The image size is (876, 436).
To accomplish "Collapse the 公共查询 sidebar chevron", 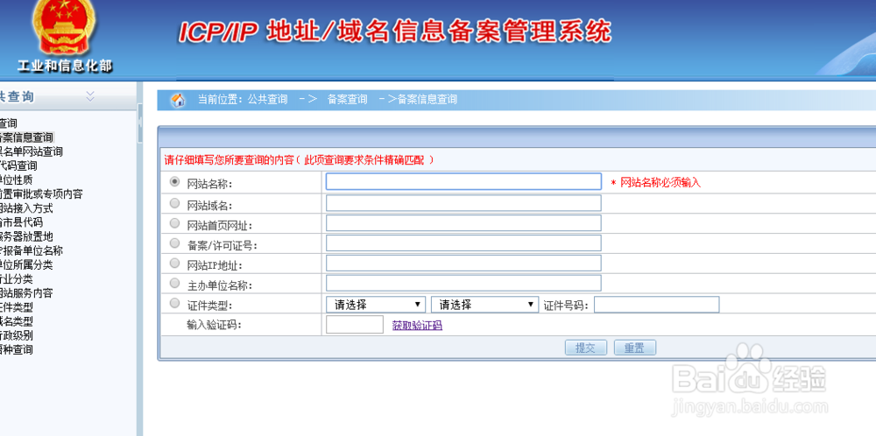I will [x=90, y=96].
